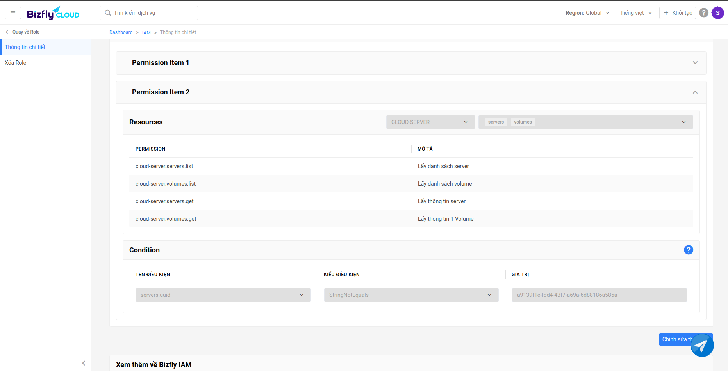The height and width of the screenshot is (371, 728).
Task: Click the Condition help icon
Action: (688, 250)
